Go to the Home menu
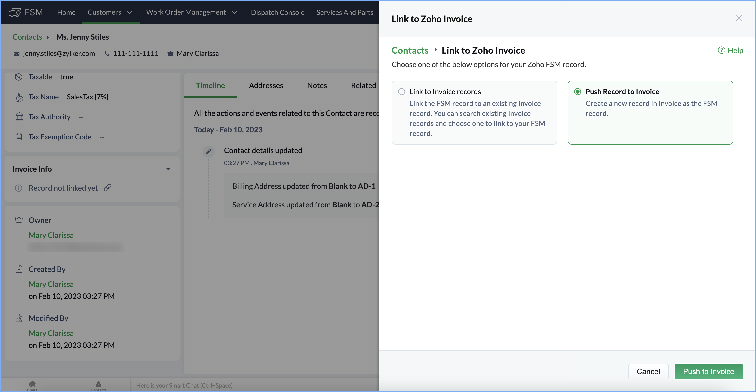 click(66, 12)
